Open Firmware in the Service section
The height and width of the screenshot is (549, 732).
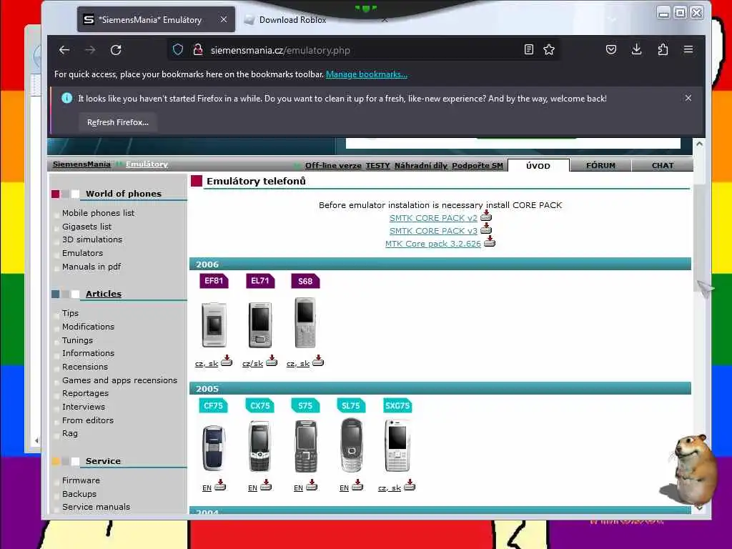point(81,480)
